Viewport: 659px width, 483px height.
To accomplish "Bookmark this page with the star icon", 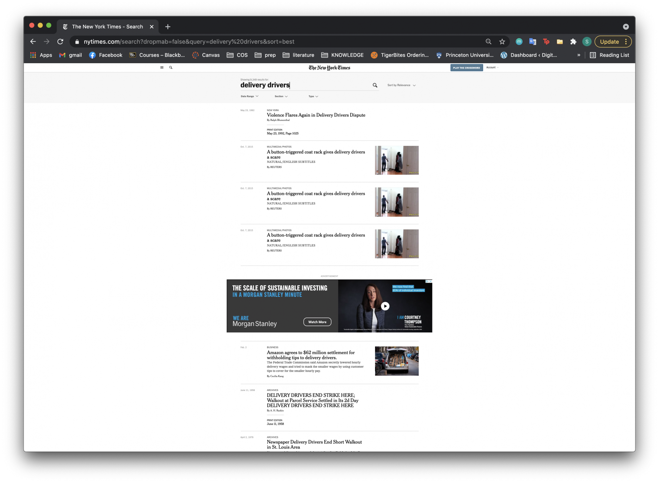I will pyautogui.click(x=502, y=42).
